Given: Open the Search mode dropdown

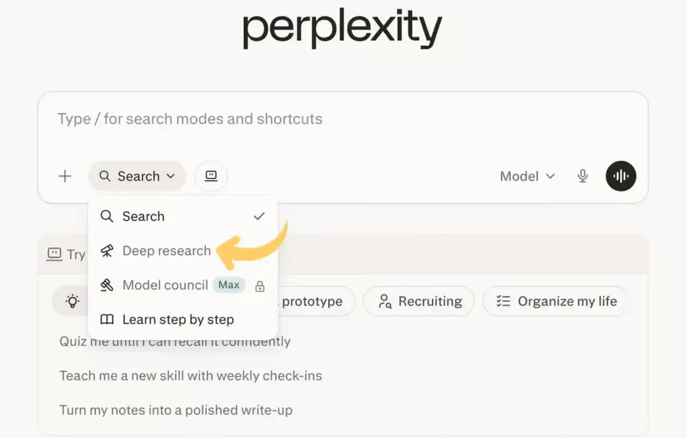Looking at the screenshot, I should (x=137, y=176).
